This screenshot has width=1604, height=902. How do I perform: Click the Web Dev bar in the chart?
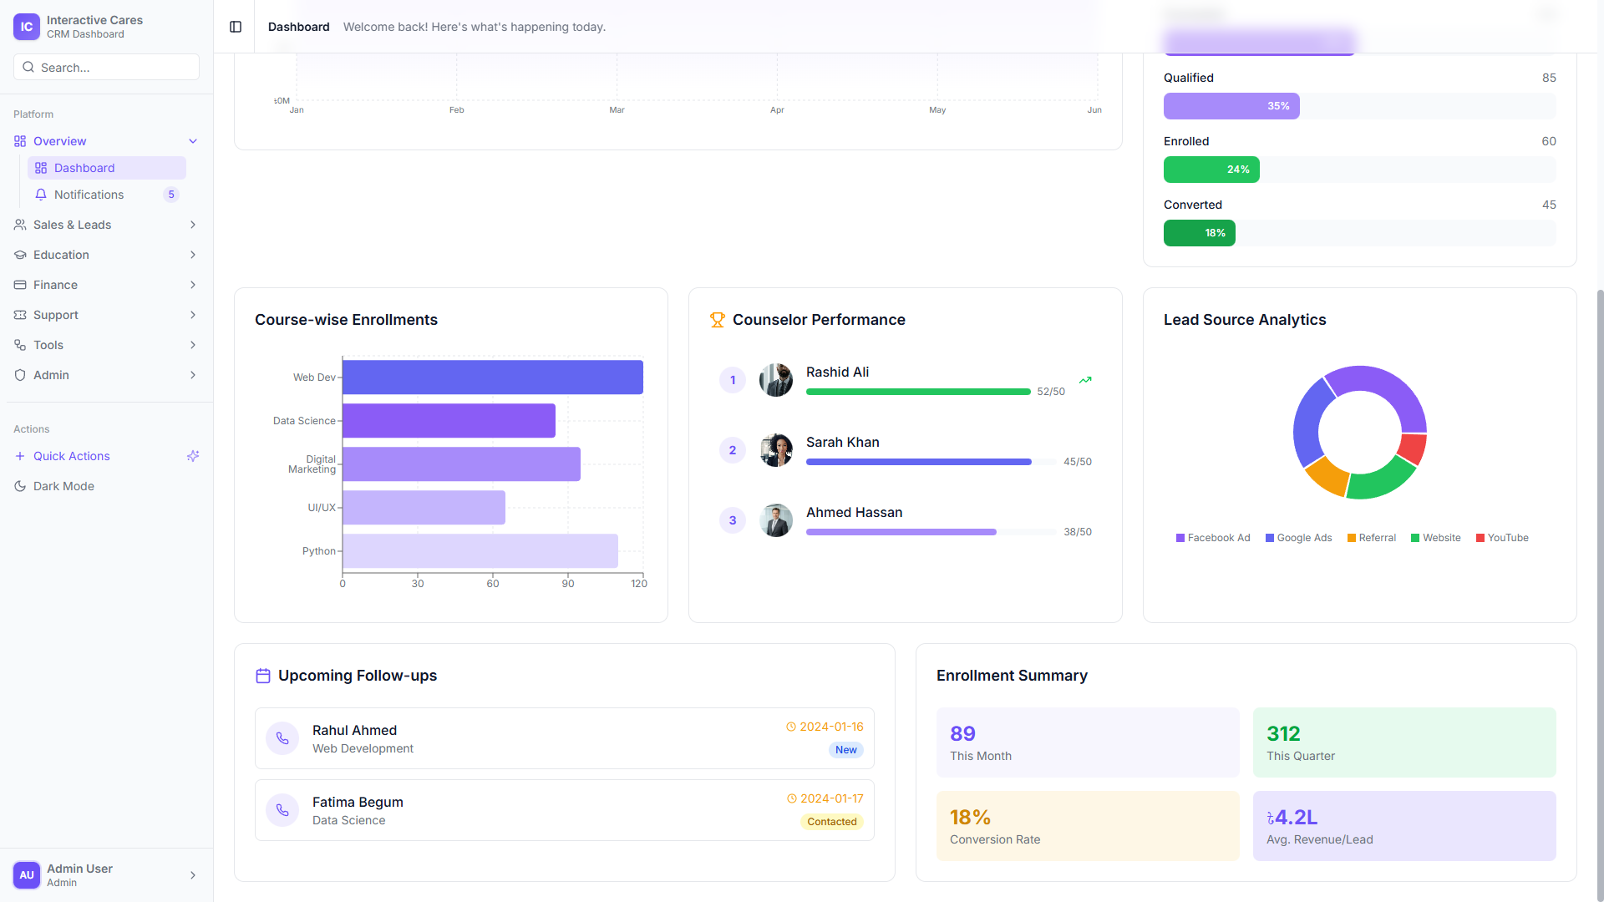(492, 378)
